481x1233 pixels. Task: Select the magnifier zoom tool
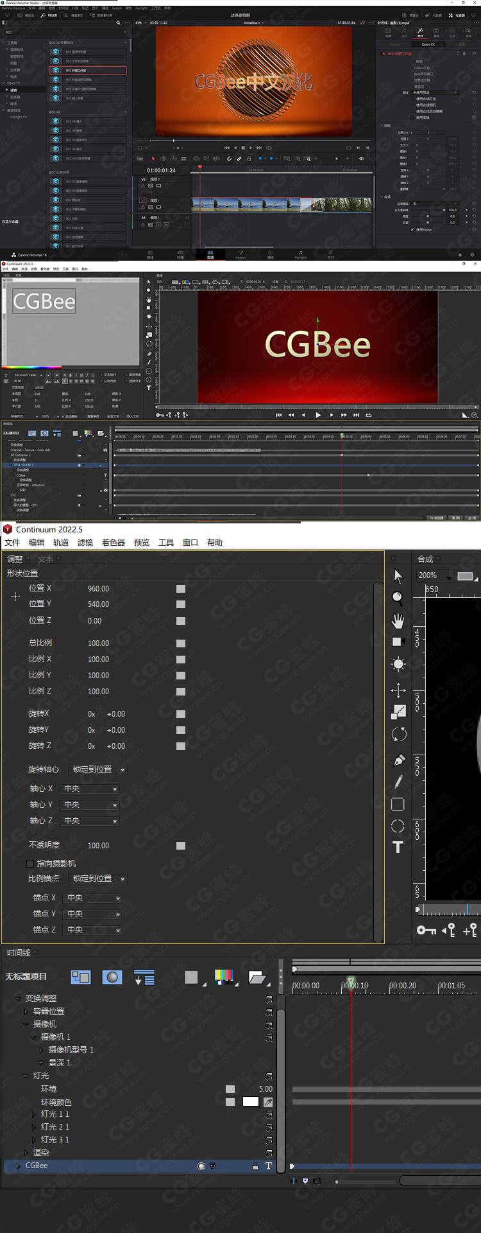click(x=398, y=598)
